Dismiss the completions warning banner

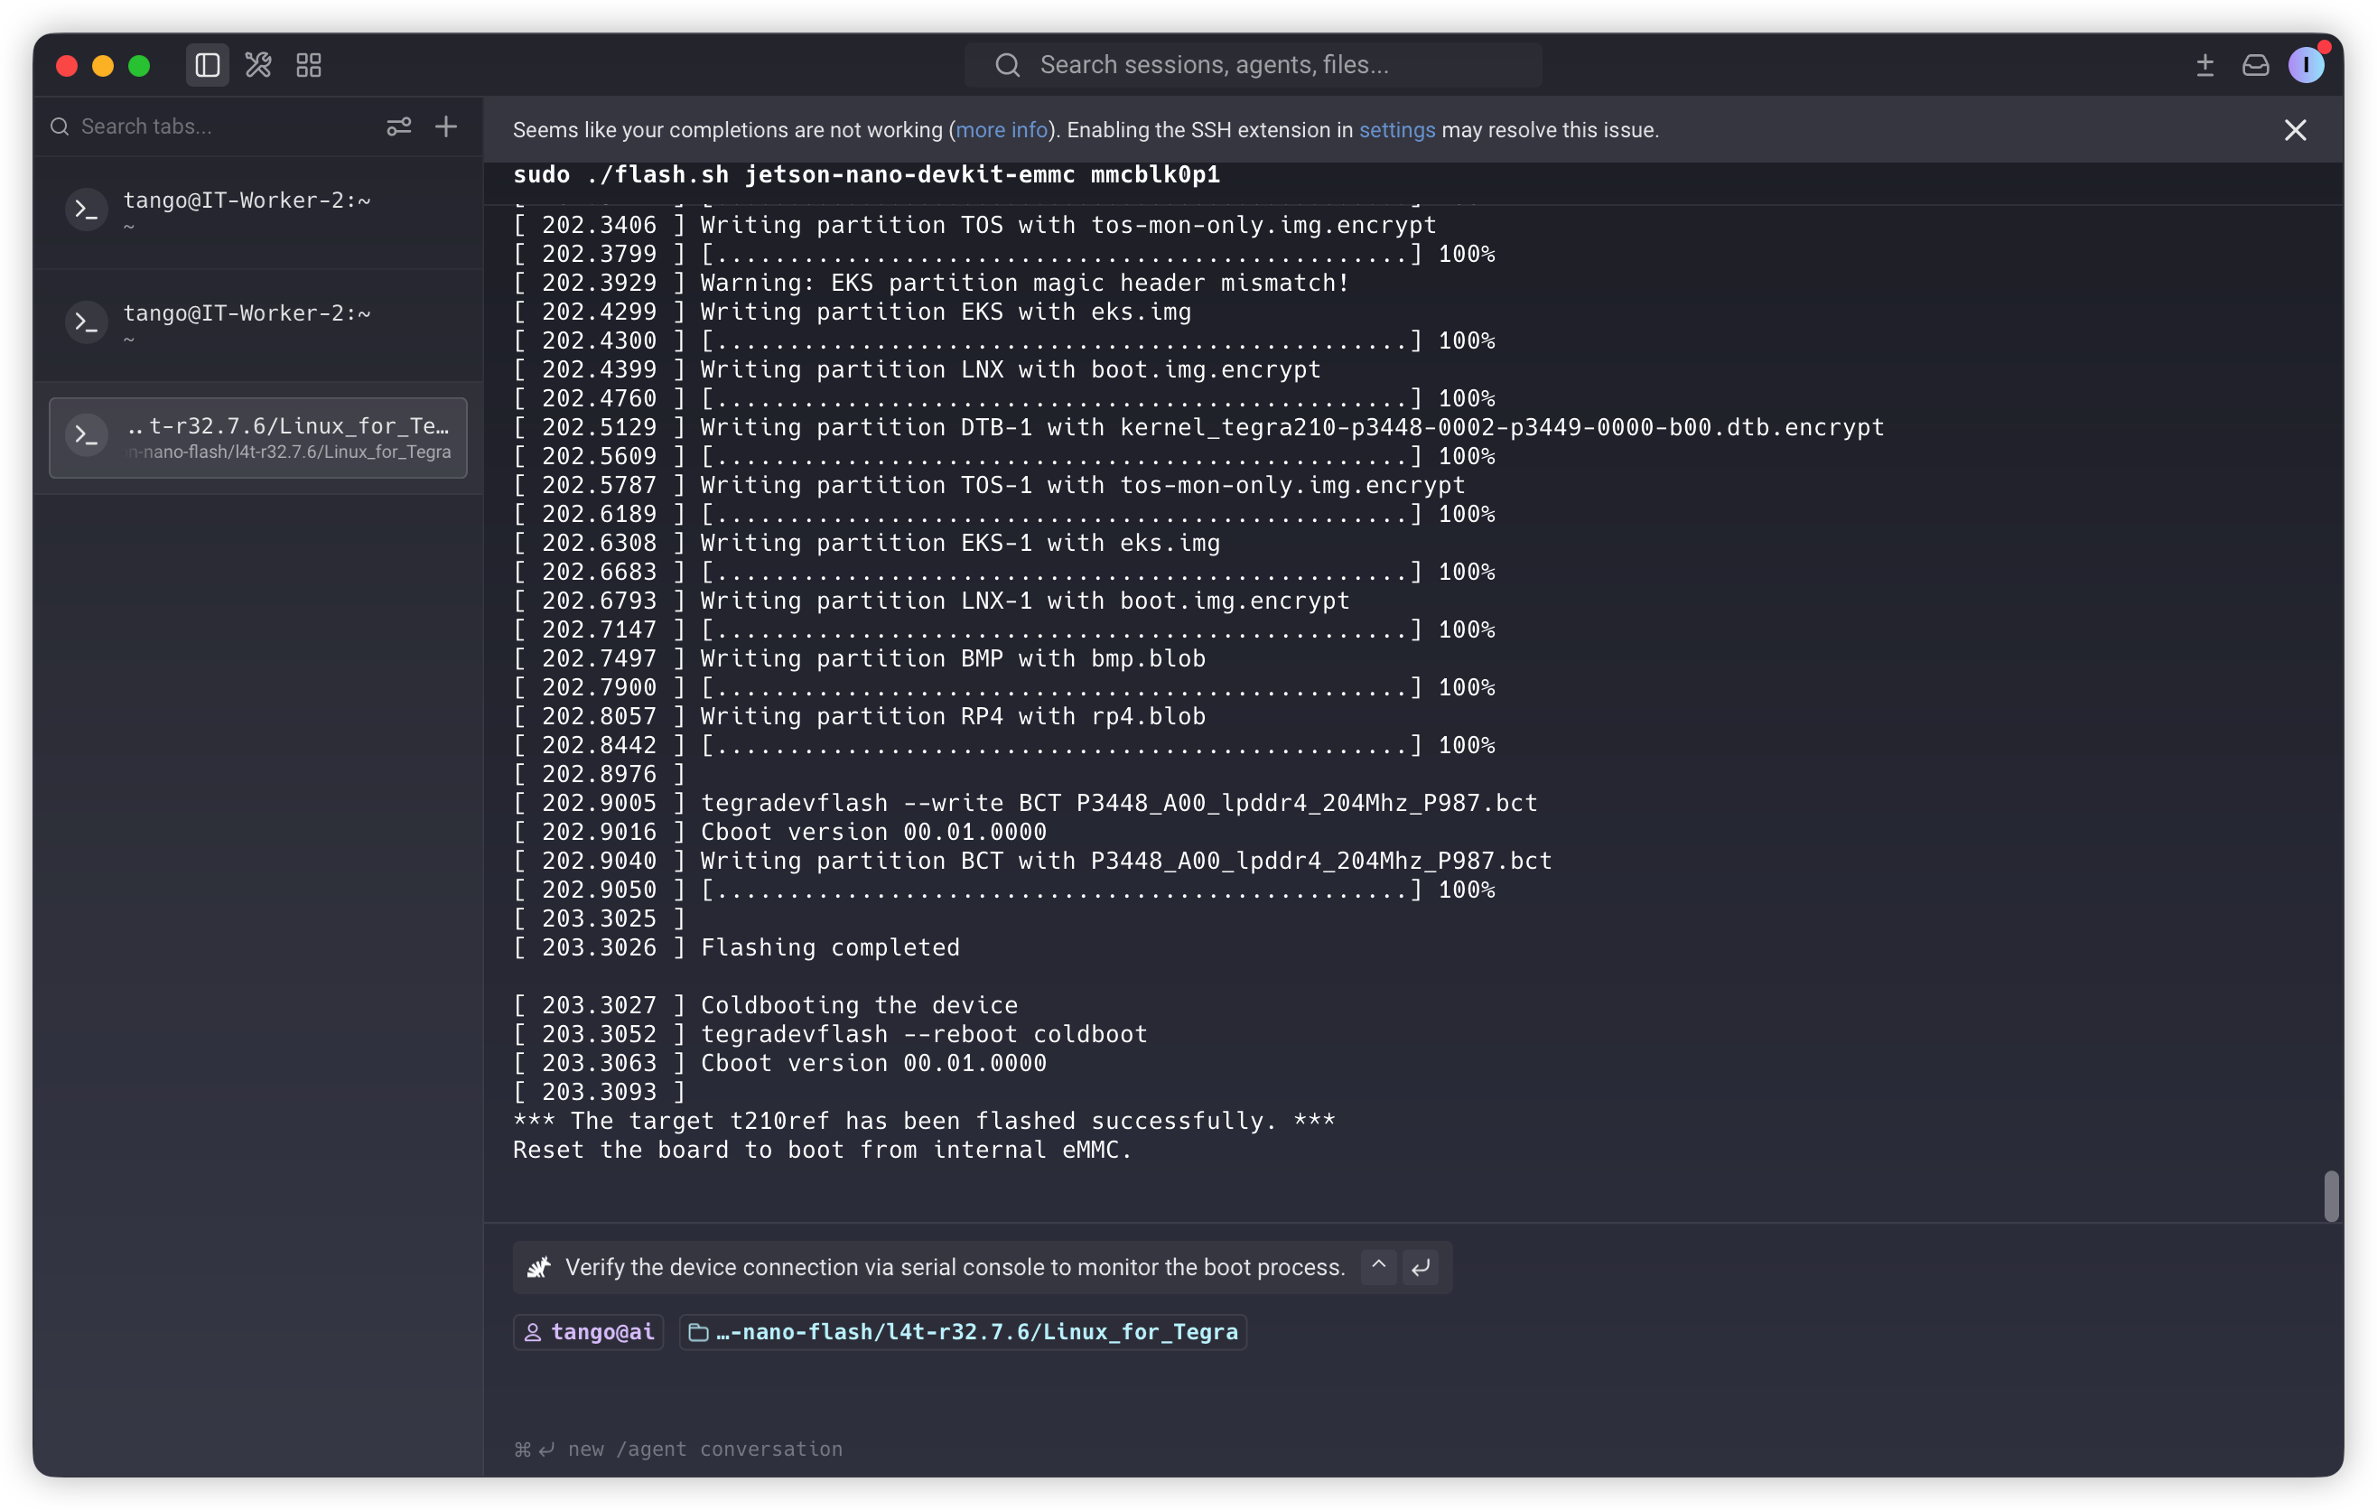pyautogui.click(x=2295, y=130)
